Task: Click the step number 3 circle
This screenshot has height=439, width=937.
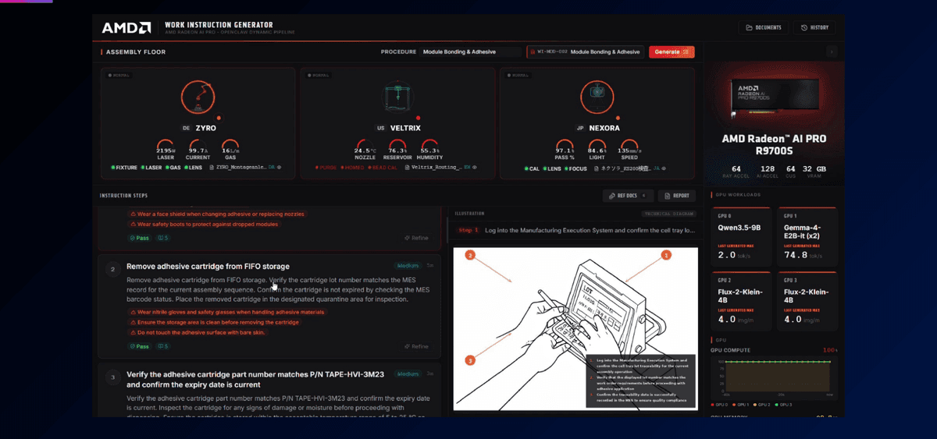Action: [x=112, y=377]
